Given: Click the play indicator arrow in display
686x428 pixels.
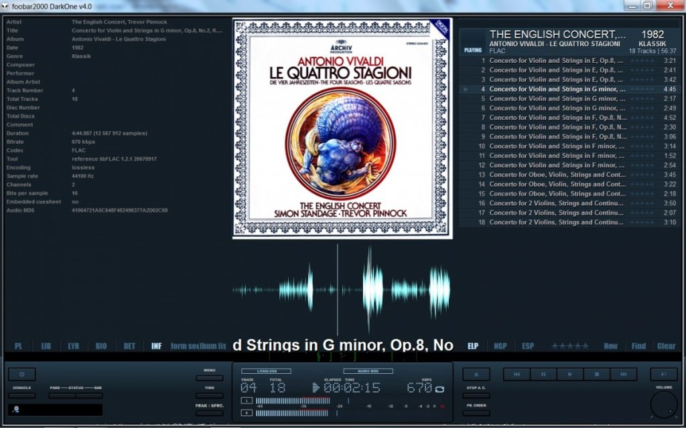Looking at the screenshot, I should pyautogui.click(x=316, y=387).
